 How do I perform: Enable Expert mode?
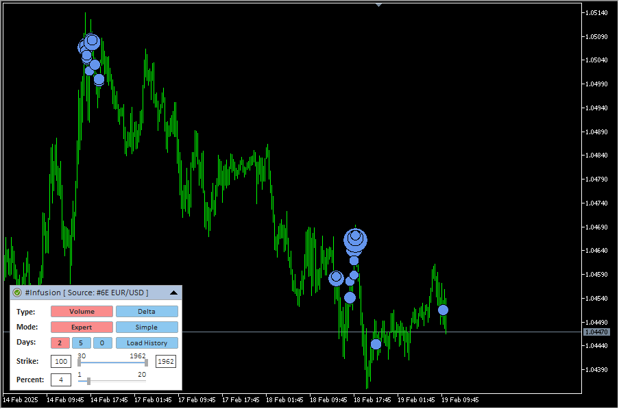[82, 327]
